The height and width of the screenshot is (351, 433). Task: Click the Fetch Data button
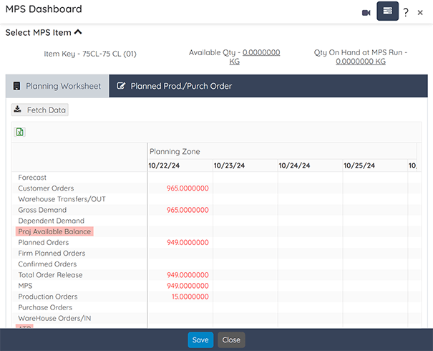40,110
